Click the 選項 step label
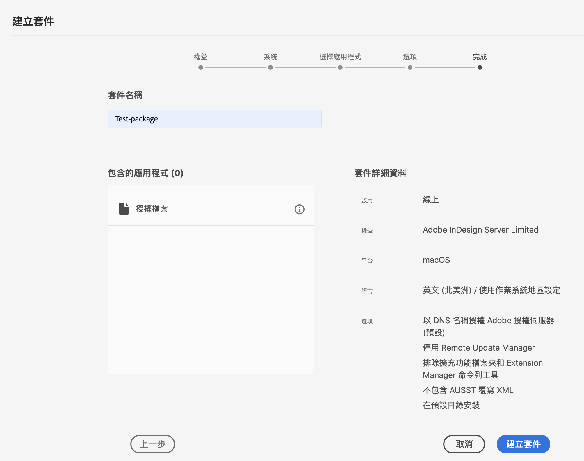This screenshot has height=461, width=584. pos(410,57)
